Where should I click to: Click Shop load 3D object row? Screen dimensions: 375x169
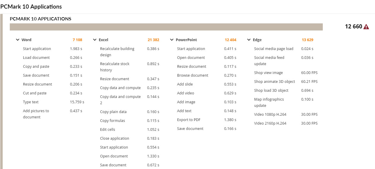(x=284, y=90)
